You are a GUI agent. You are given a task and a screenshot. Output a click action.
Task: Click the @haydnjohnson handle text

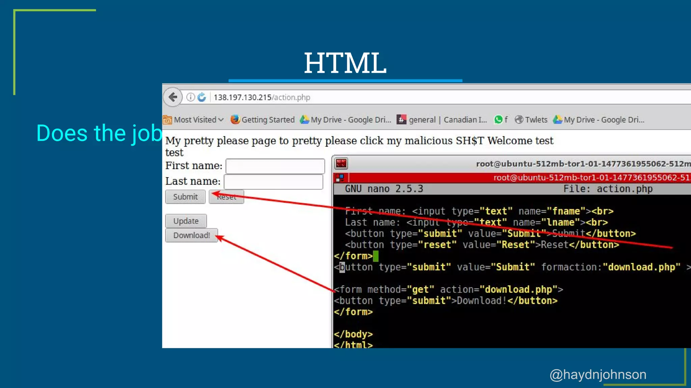point(598,375)
